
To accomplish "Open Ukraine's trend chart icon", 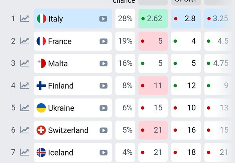I will pos(25,108).
